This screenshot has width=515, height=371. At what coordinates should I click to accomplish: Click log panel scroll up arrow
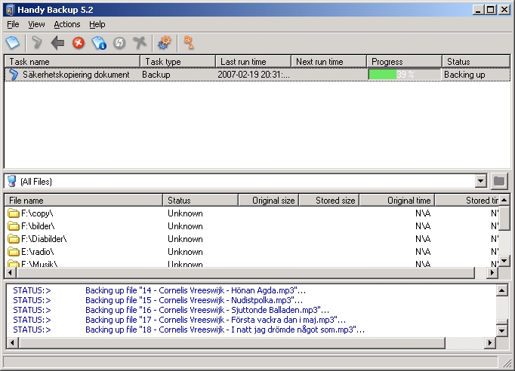click(x=501, y=290)
